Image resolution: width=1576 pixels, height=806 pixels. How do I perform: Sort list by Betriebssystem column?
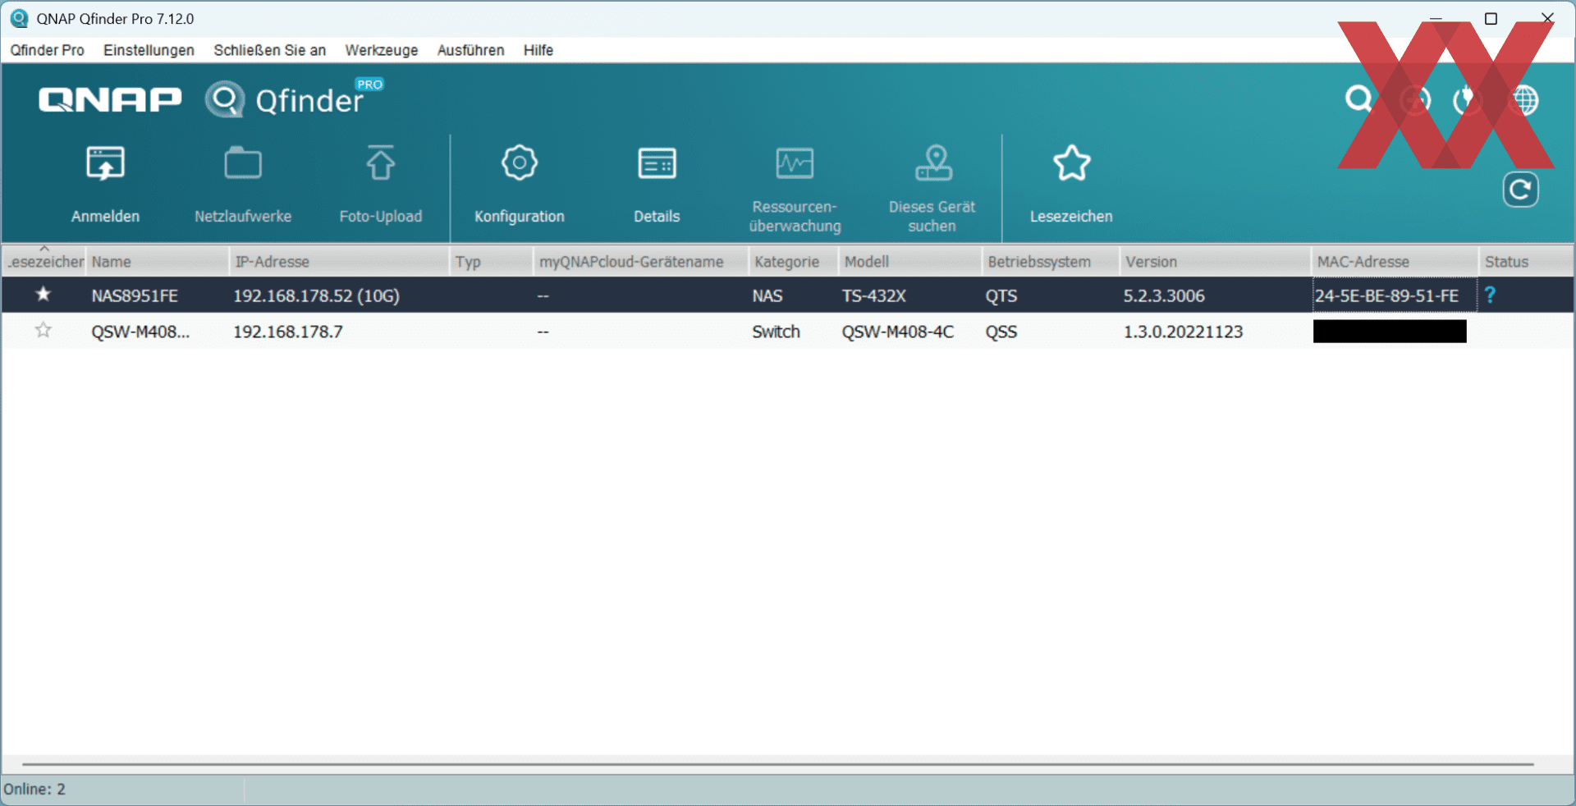click(x=1050, y=261)
